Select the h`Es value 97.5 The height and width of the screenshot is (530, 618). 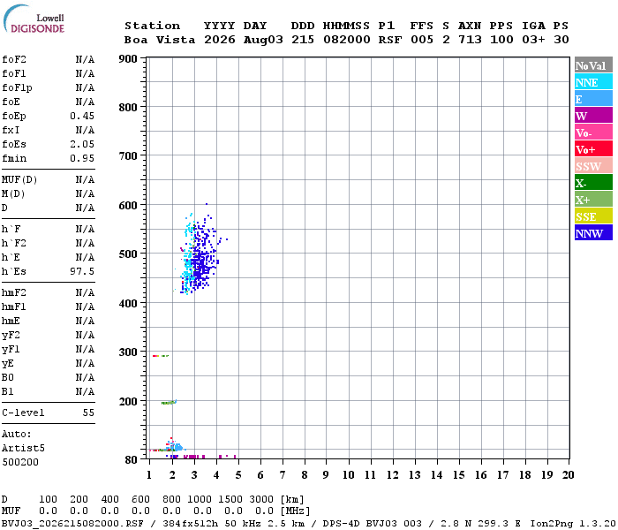tap(82, 271)
